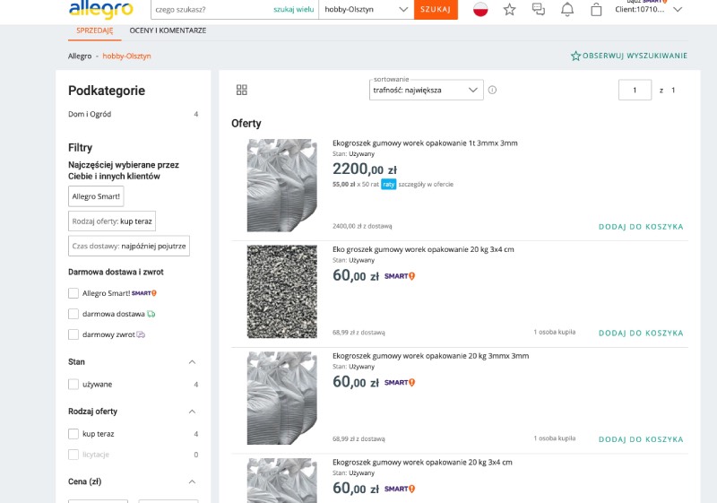Apply the Allegro Smart! quick filter chip
The height and width of the screenshot is (503, 717).
[x=96, y=196]
